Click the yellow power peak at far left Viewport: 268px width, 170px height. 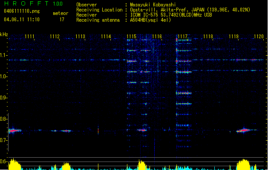14,164
